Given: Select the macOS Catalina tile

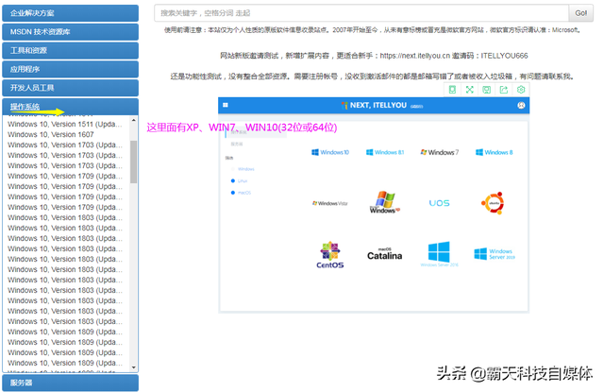Looking at the screenshot, I should 384,254.
